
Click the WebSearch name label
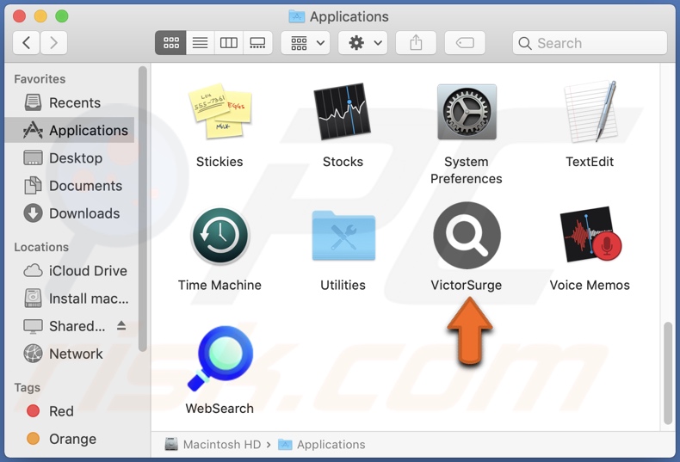pos(219,409)
